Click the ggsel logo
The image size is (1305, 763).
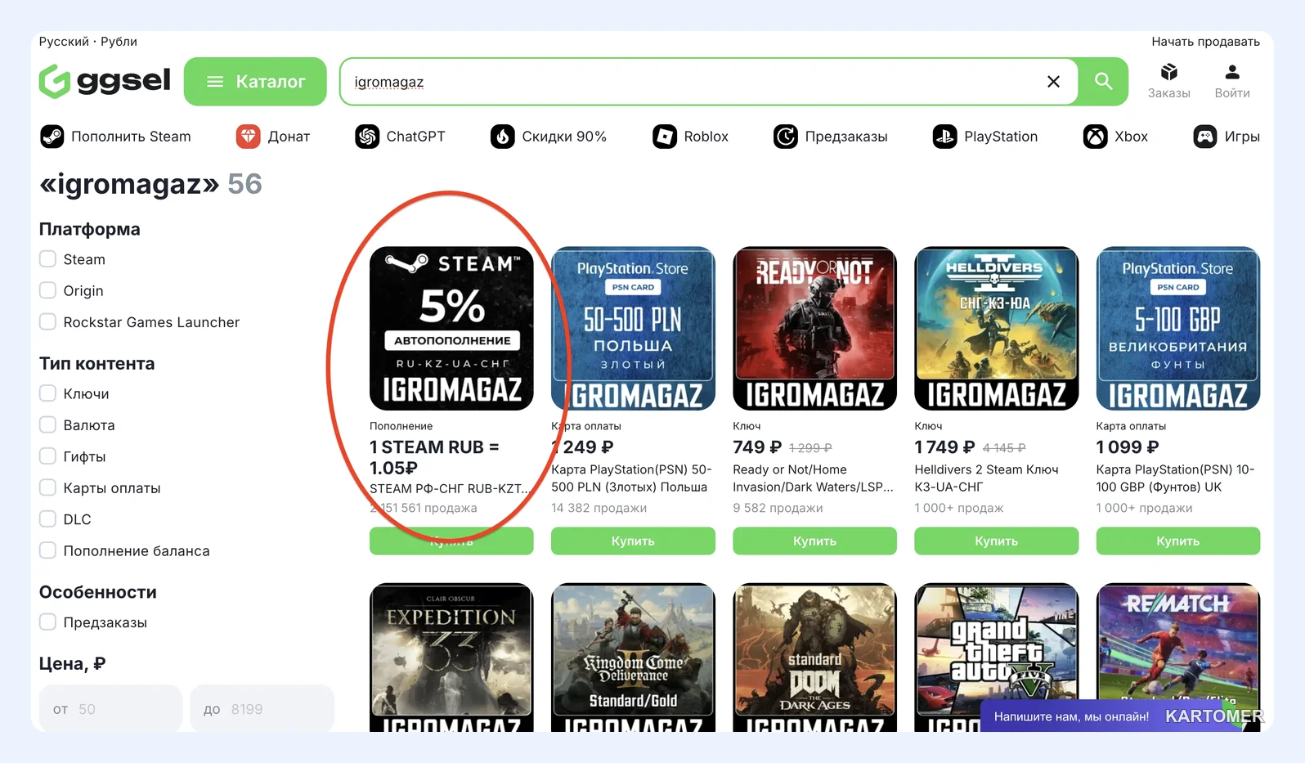tap(105, 81)
